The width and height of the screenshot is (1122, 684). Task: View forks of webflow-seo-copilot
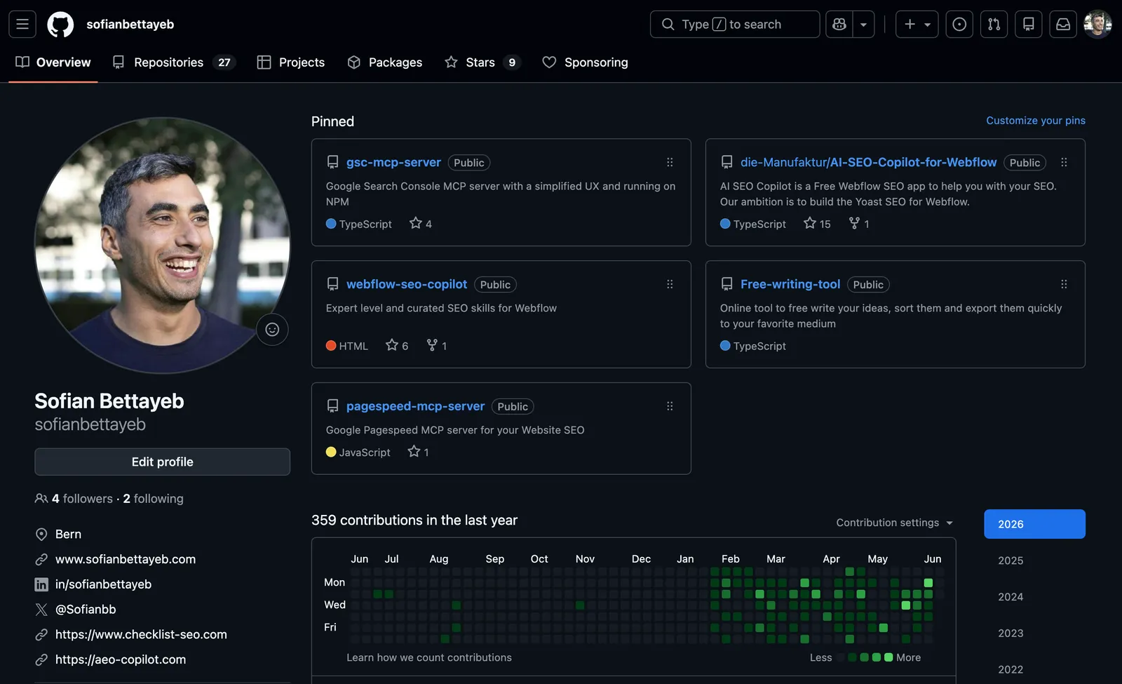tap(437, 346)
